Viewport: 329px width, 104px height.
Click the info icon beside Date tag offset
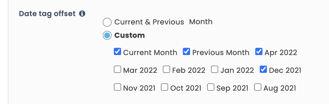(x=82, y=14)
